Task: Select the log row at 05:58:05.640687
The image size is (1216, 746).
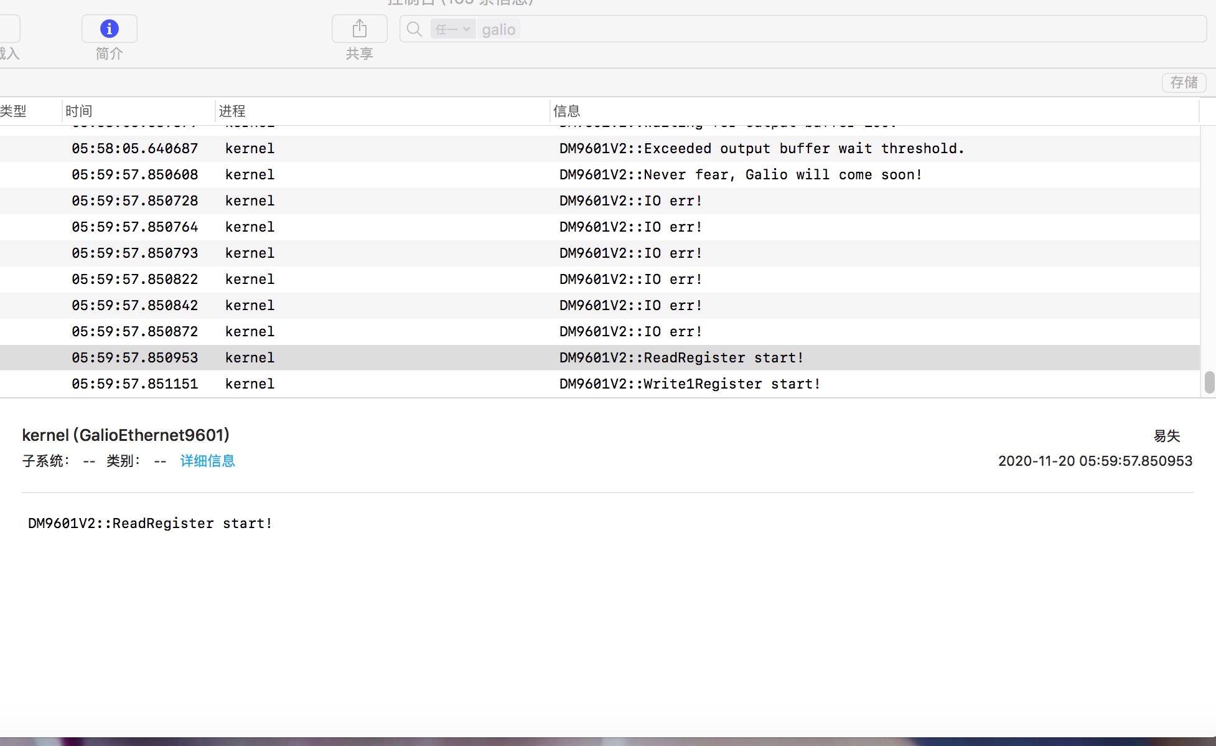Action: (x=600, y=149)
